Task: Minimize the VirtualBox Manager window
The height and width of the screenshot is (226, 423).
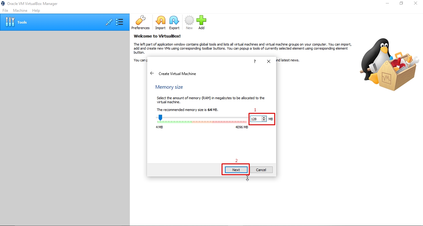Action: 387,3
